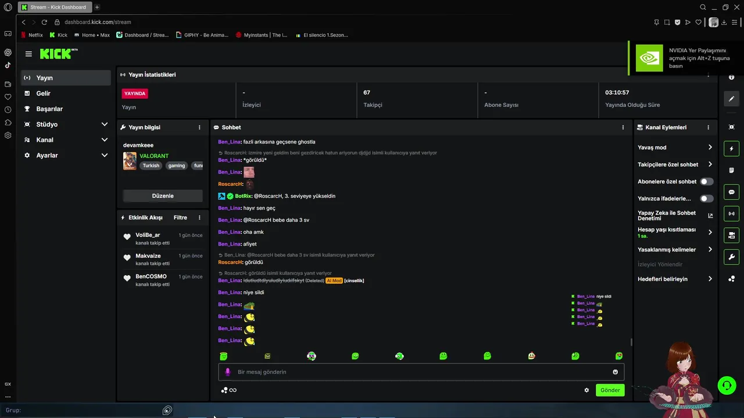This screenshot has height=418, width=744.
Task: Click the chat bubble icon on right rail
Action: [731, 192]
